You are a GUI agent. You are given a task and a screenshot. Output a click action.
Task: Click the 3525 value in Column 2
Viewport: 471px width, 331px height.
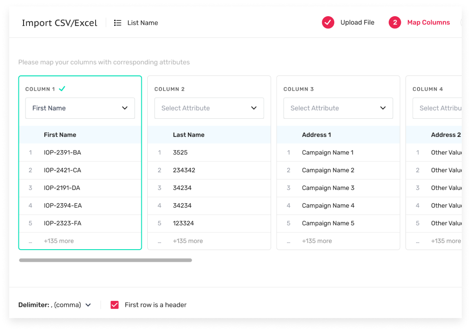[180, 153]
